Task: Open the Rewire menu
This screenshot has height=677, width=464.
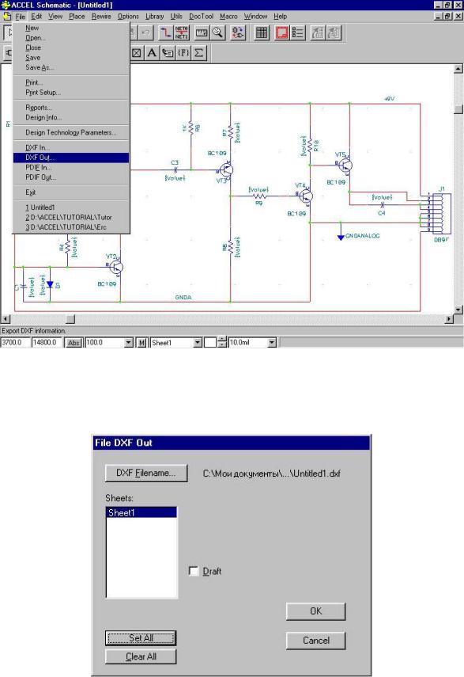Action: (101, 17)
